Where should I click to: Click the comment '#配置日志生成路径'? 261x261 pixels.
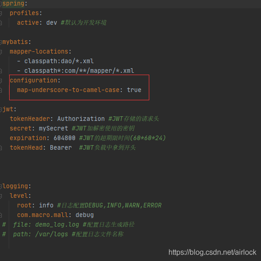coord(109,224)
